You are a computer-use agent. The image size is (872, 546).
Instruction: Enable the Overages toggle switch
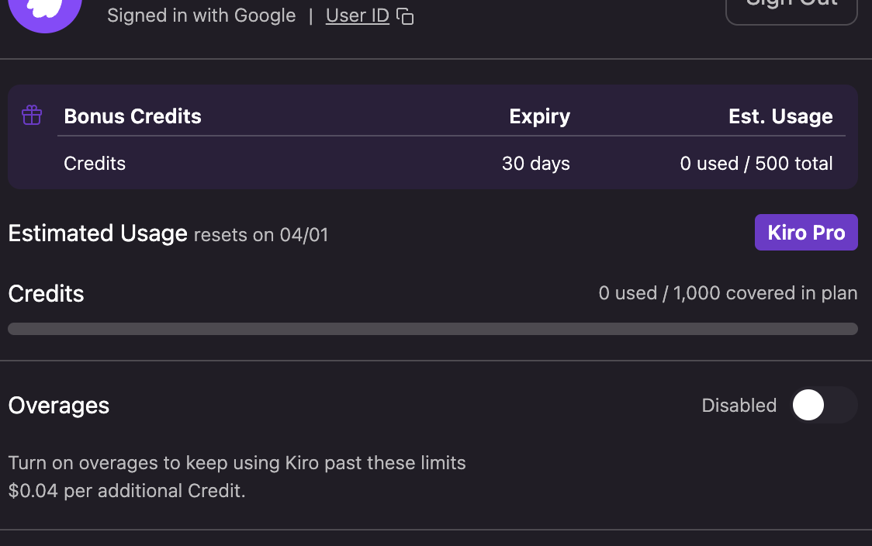coord(823,406)
